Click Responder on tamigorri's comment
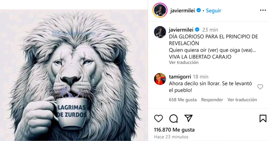The height and width of the screenshot is (141, 269). point(212,100)
